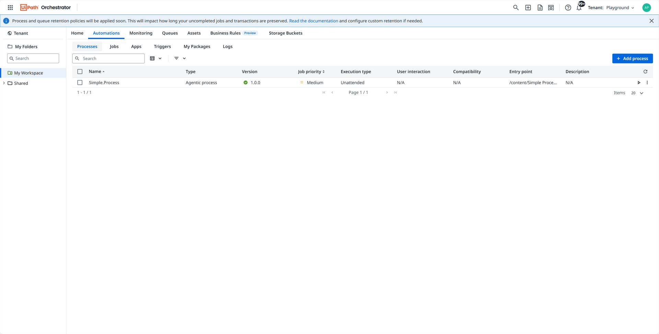
Task: Tick the Simple.Process row checkbox
Action: [x=80, y=83]
